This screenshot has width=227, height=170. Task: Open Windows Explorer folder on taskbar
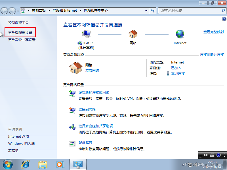(x=43, y=165)
